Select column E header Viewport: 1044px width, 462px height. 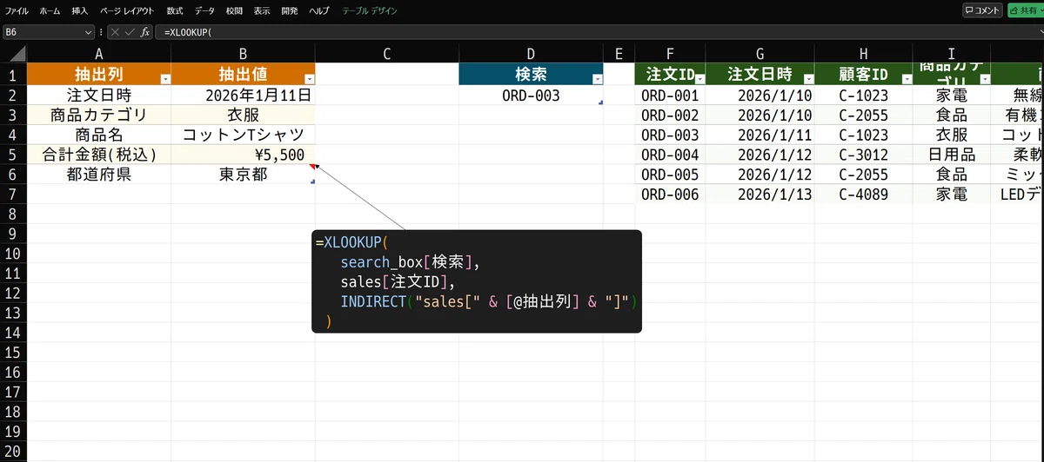619,54
